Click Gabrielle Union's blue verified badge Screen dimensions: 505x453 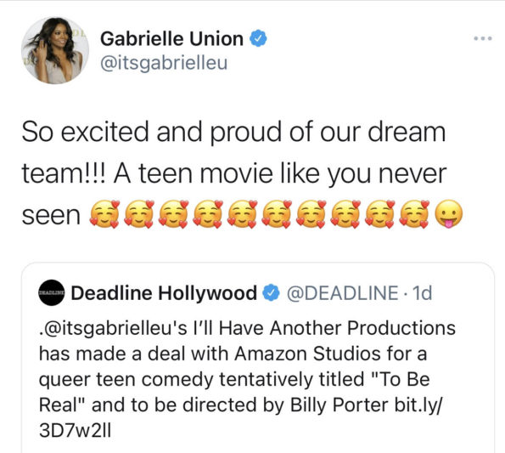click(258, 38)
